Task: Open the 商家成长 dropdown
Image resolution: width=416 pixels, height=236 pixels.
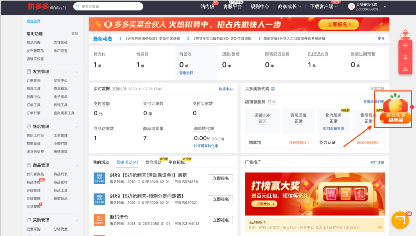Action: click(290, 6)
